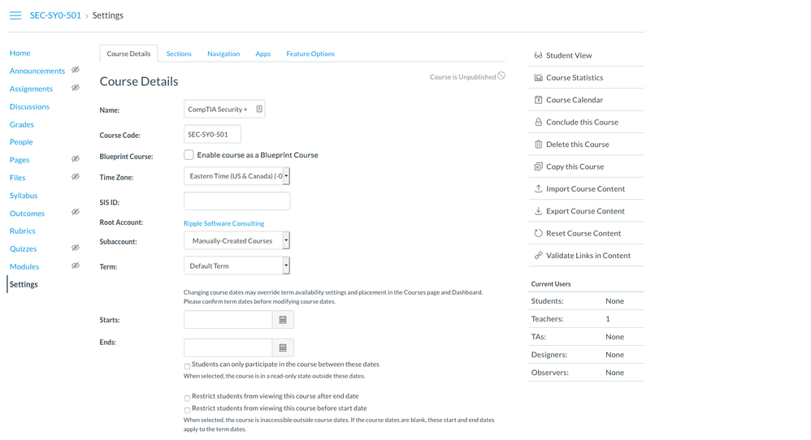Click the Reset Course Content icon
The height and width of the screenshot is (440, 811).
point(538,233)
